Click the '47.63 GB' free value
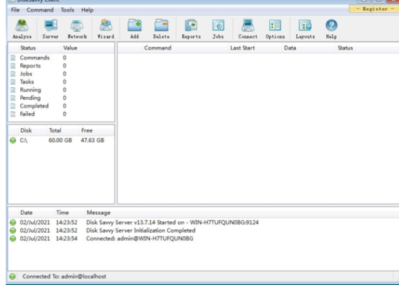399x285 pixels. coord(92,140)
